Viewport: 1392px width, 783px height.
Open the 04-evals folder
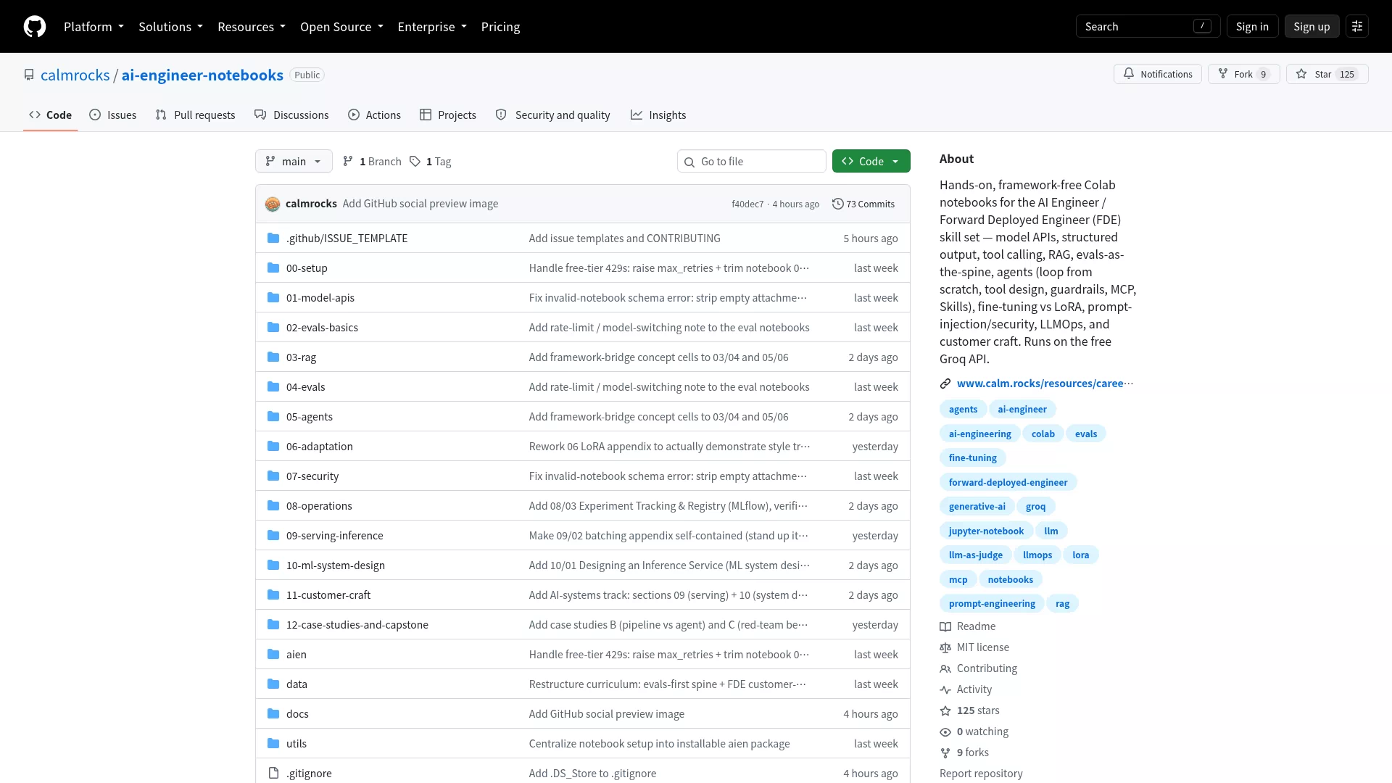click(305, 387)
